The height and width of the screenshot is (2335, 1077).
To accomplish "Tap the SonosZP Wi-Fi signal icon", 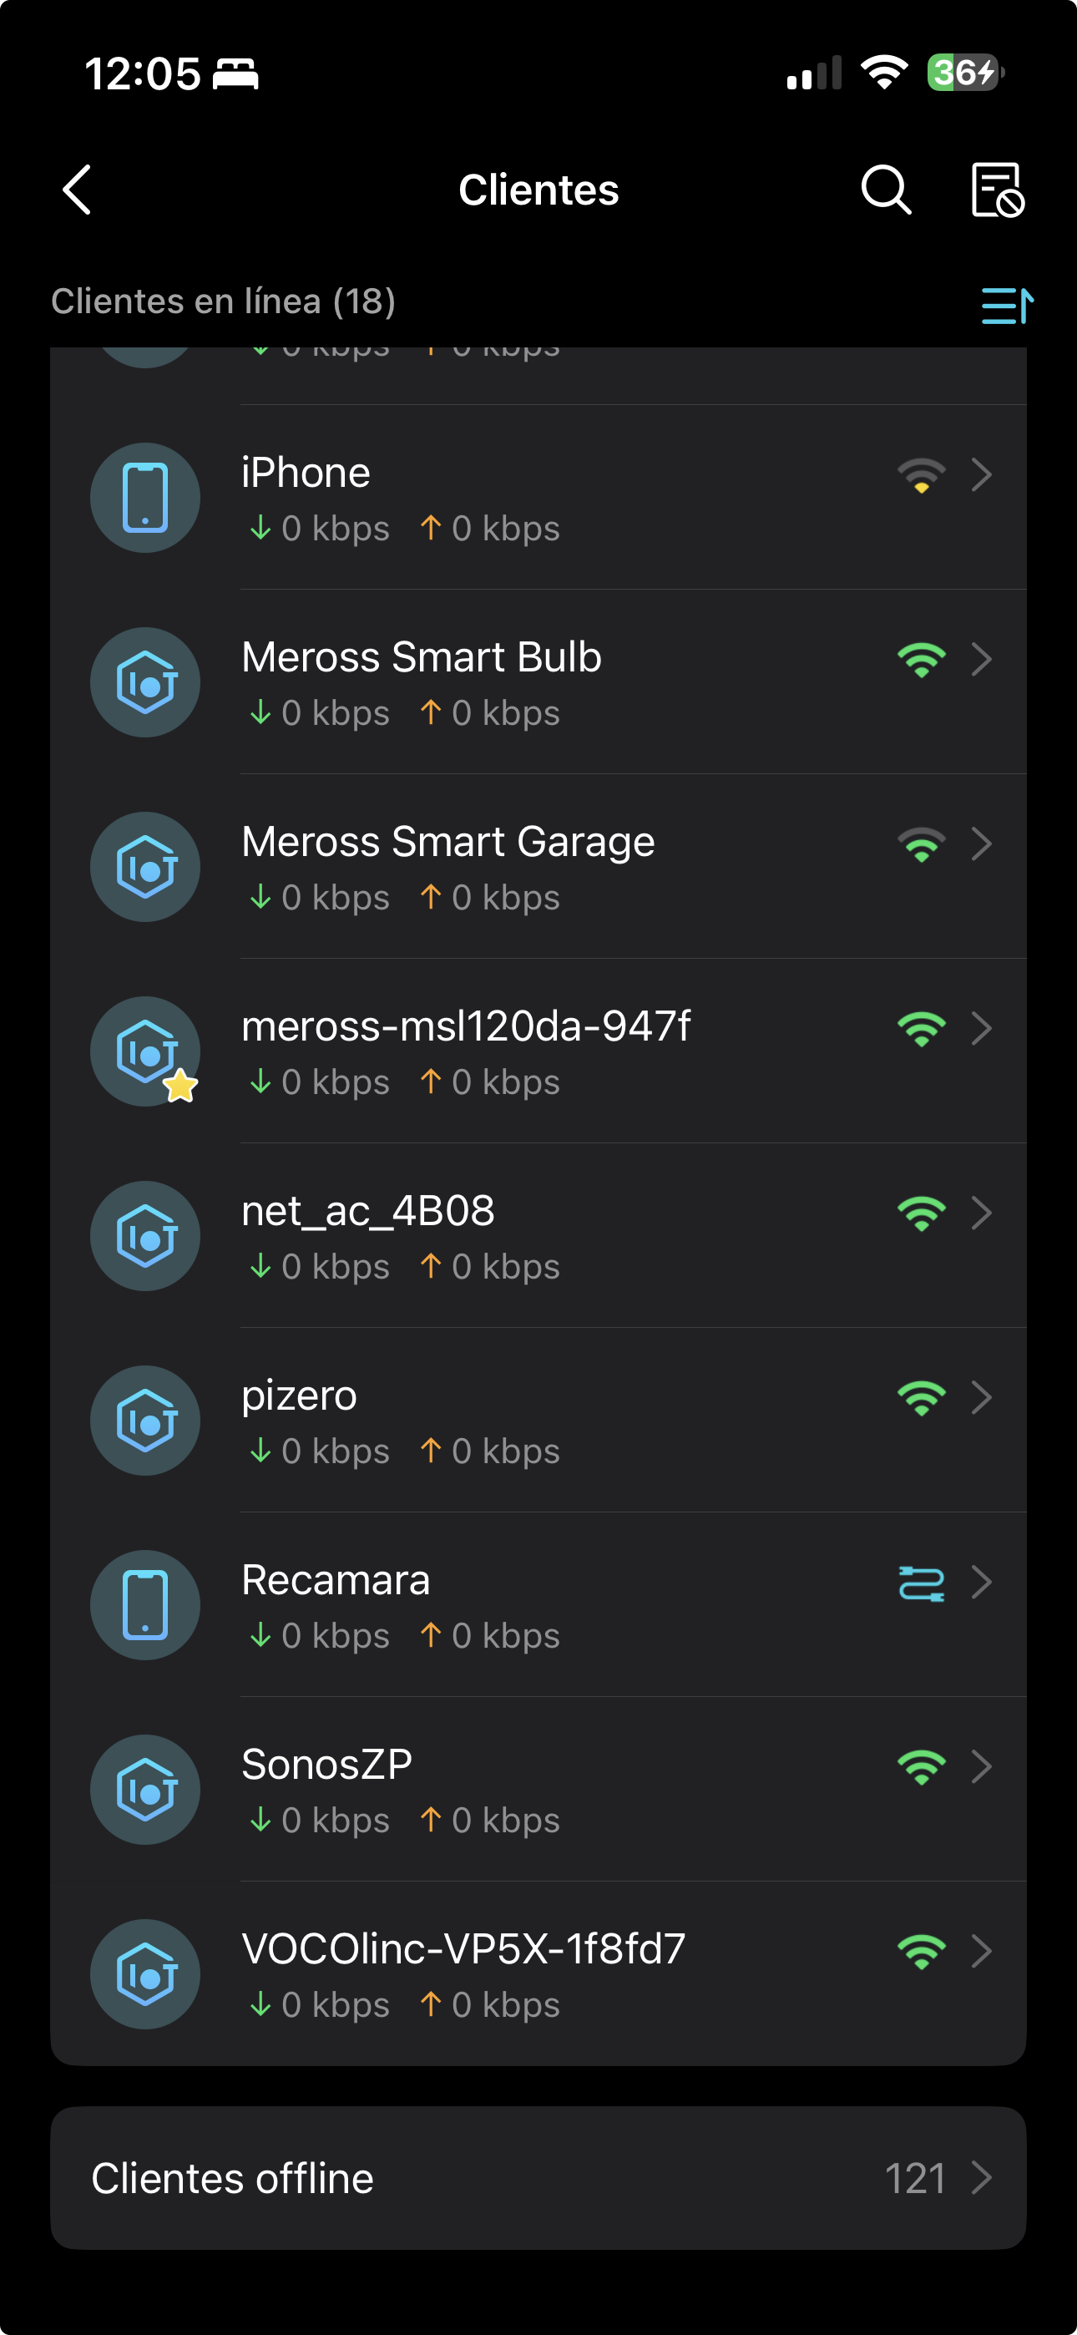I will (x=921, y=1766).
